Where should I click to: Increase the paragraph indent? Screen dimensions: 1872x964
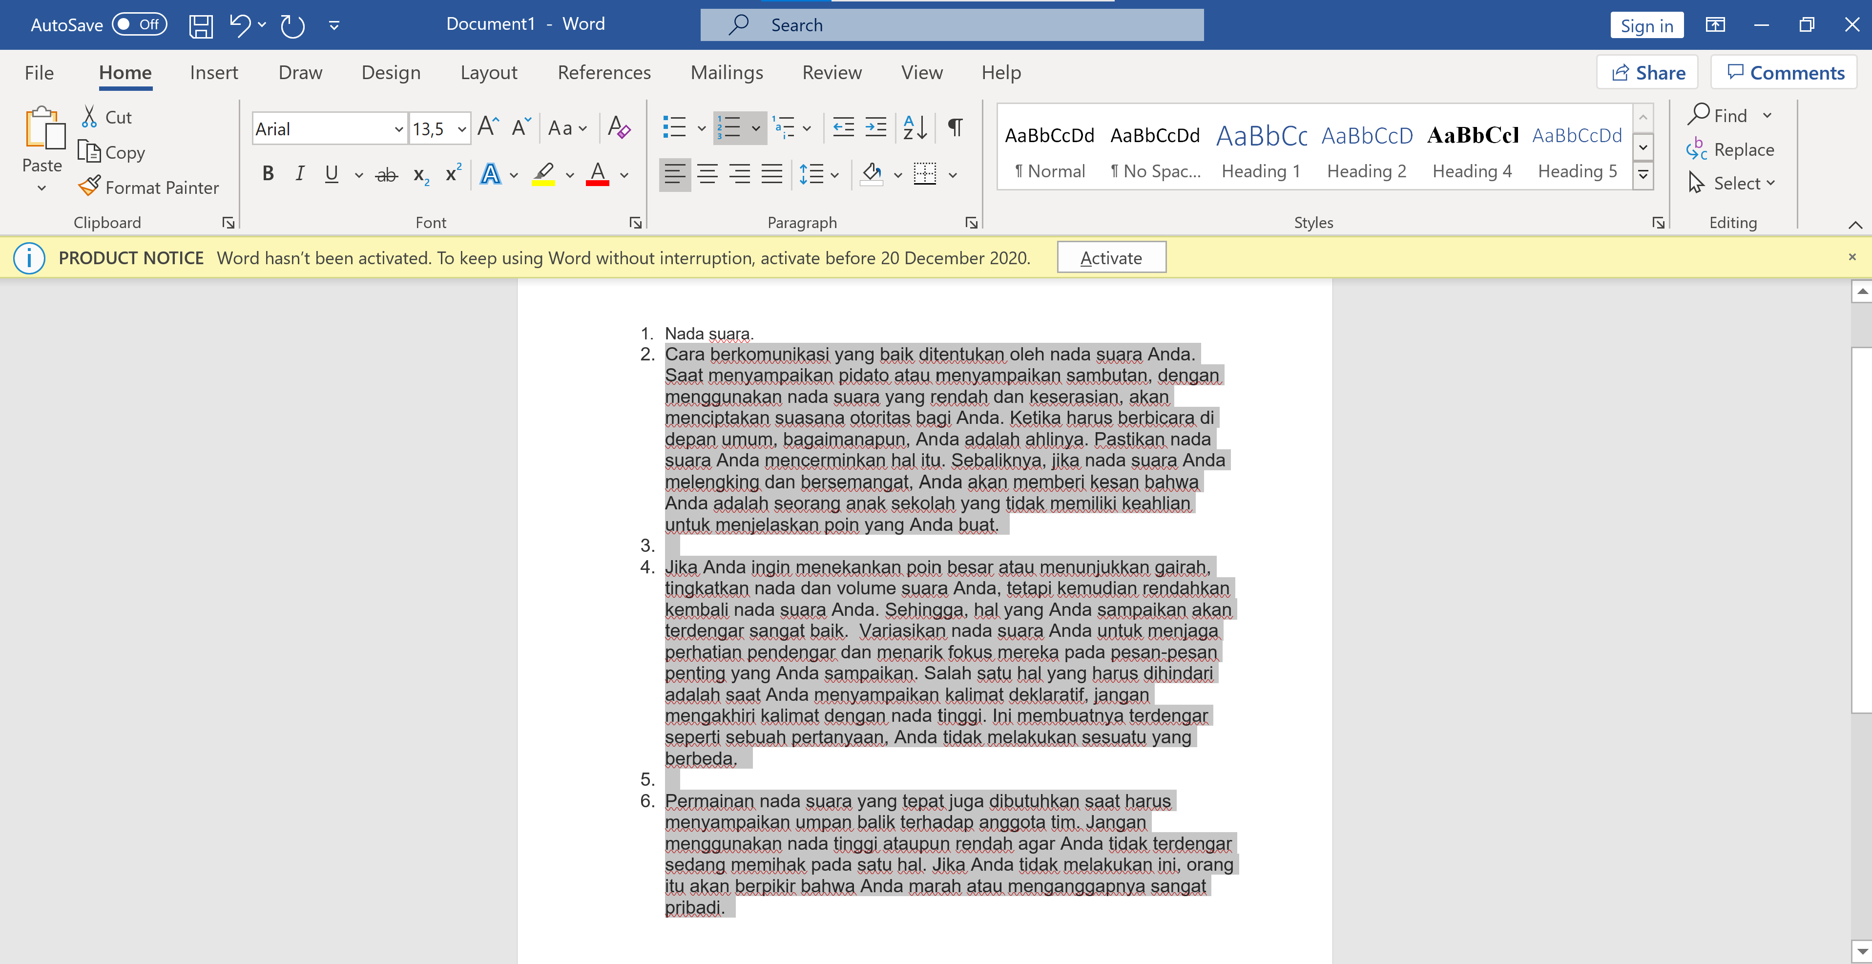[875, 128]
